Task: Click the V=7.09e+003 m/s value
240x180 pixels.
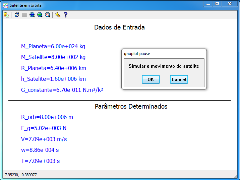Action: (44, 139)
